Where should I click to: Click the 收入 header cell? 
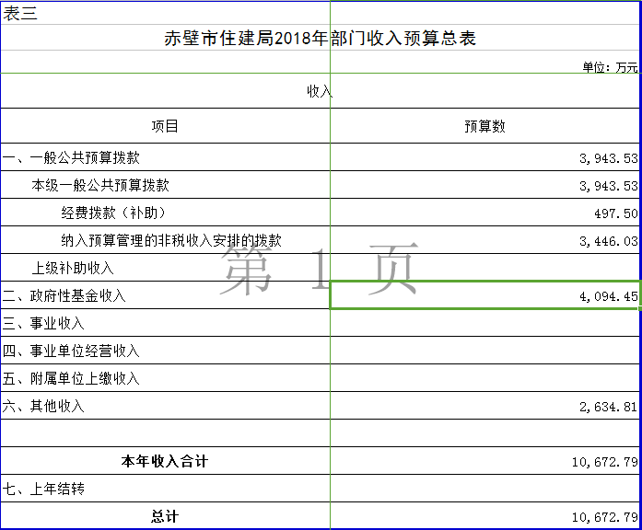pos(320,91)
